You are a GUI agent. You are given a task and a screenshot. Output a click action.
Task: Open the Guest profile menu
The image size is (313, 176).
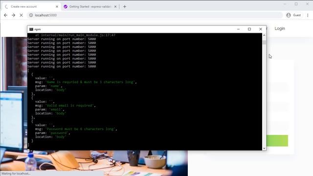click(293, 15)
